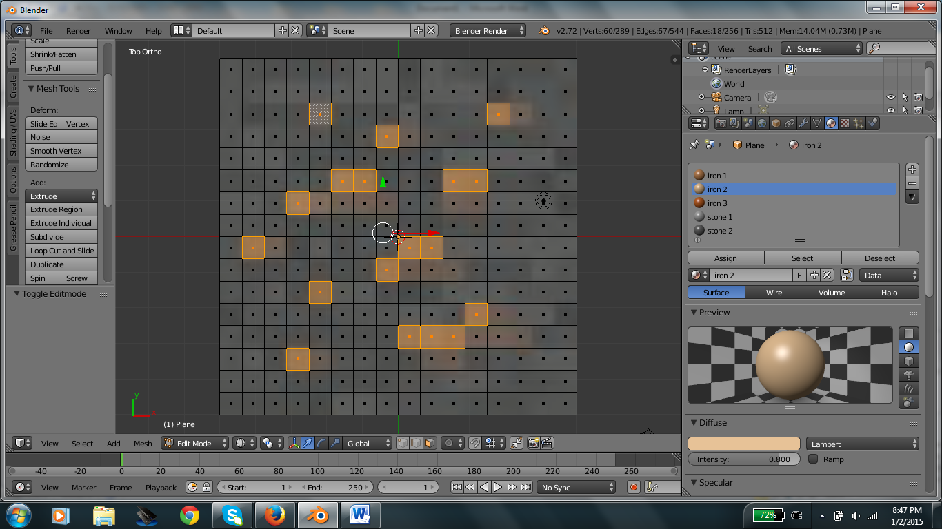Toggle Camera visibility eye in outliner
The width and height of the screenshot is (942, 529).
[x=891, y=98]
